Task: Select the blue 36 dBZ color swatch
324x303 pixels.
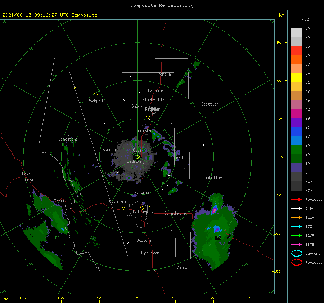Action: [x=297, y=132]
